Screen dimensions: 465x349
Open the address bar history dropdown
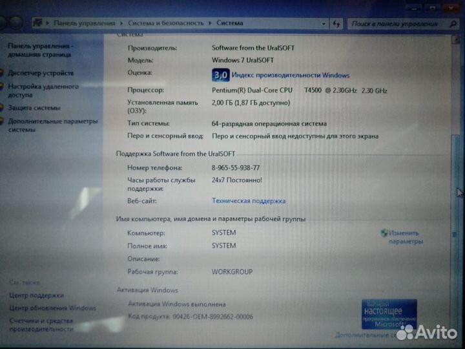pyautogui.click(x=324, y=24)
